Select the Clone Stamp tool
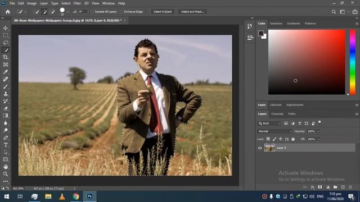Viewport: 360px width, 202px height. (x=6, y=94)
